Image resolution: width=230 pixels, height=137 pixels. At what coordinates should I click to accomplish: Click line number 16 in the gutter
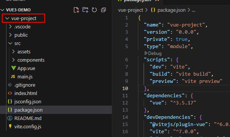125,132
